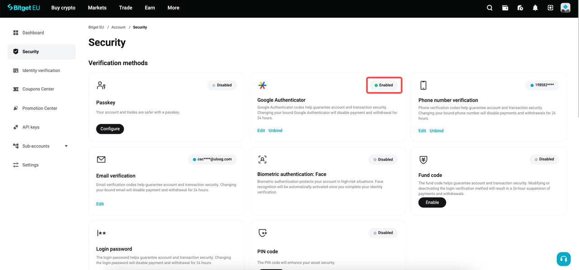Screen dimensions: 579x270
Task: Click the Security shield icon in sidebar
Action: [x=16, y=52]
